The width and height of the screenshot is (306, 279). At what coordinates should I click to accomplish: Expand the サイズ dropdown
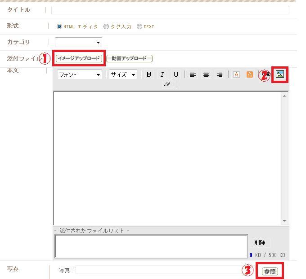pyautogui.click(x=123, y=74)
